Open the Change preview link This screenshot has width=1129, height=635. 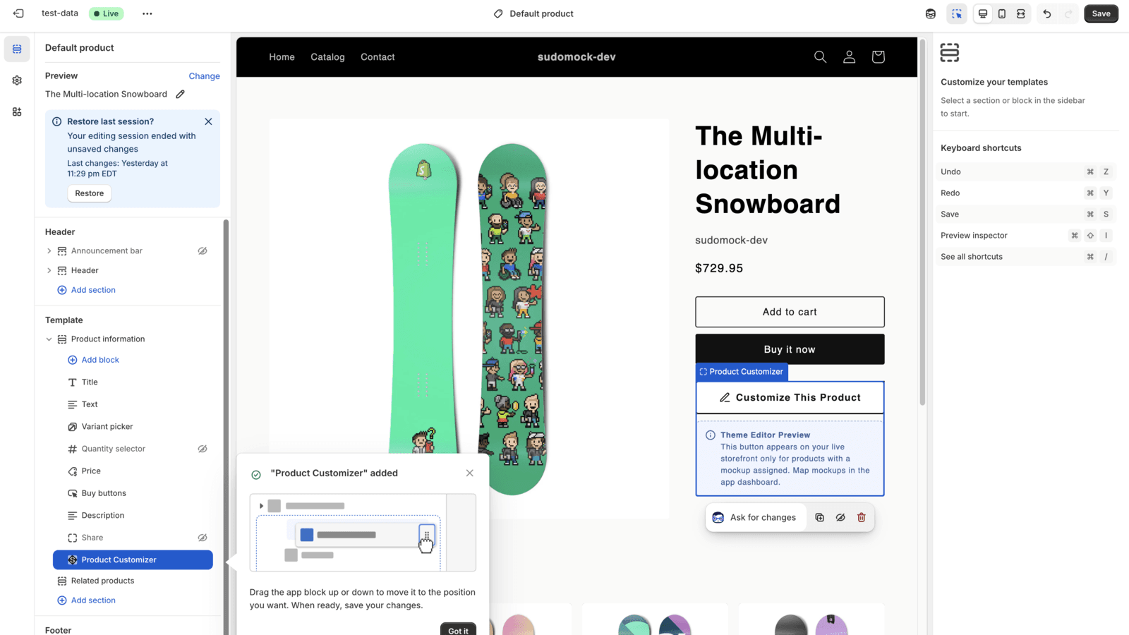point(204,75)
